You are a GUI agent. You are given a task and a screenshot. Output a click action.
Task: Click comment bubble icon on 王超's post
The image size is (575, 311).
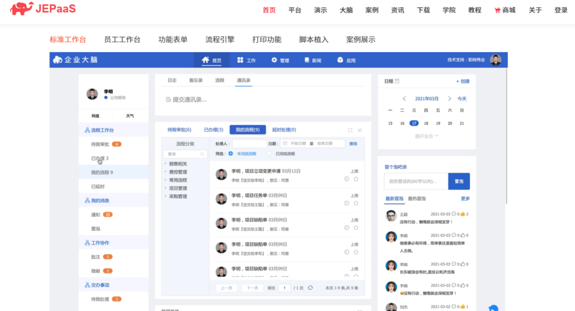(x=454, y=214)
